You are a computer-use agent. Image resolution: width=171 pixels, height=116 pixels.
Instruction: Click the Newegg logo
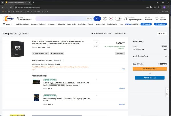click(8, 19)
